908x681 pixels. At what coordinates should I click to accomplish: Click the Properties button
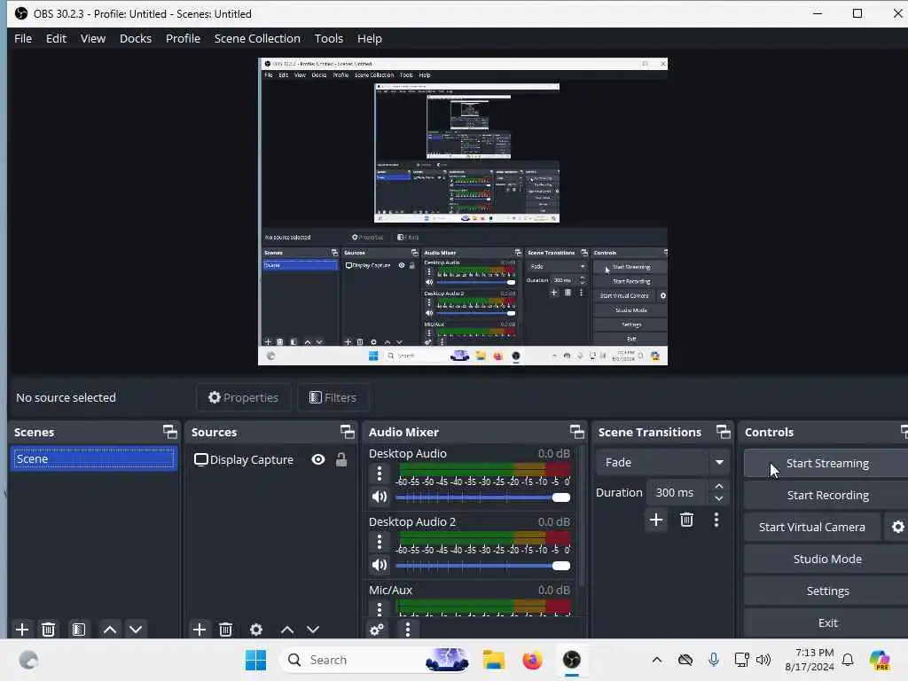(243, 397)
